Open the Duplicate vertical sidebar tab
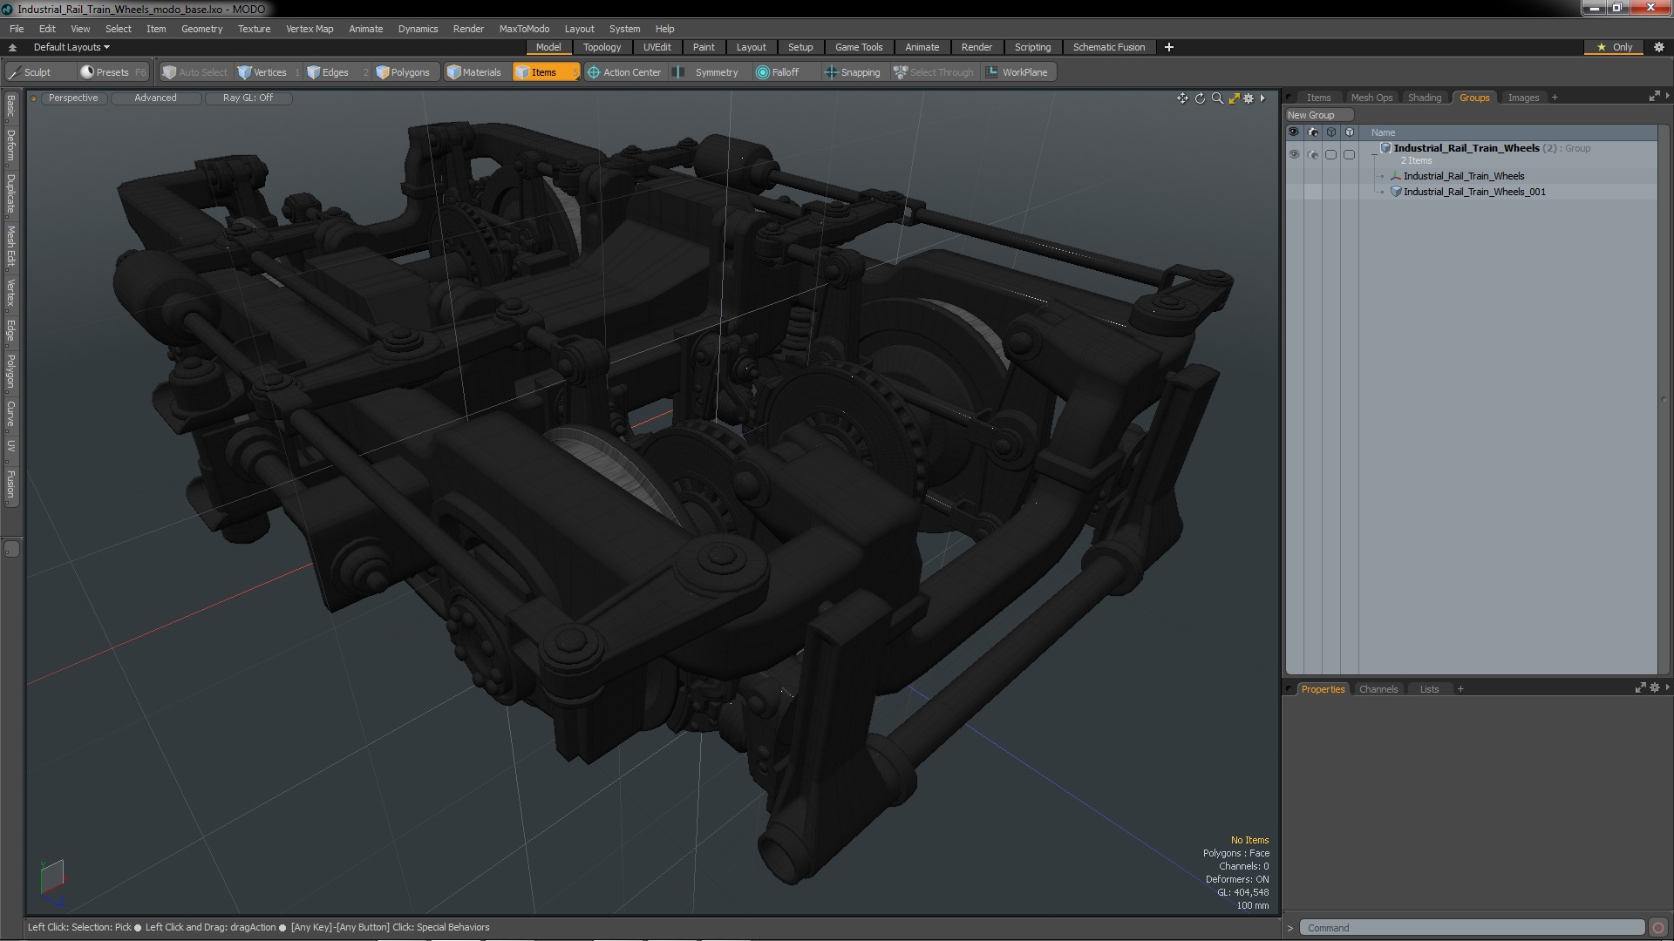The image size is (1674, 941). (x=10, y=194)
